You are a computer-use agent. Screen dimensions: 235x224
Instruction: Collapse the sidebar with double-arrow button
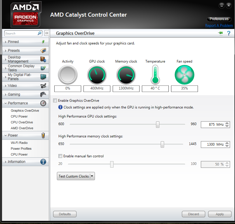click(x=47, y=33)
